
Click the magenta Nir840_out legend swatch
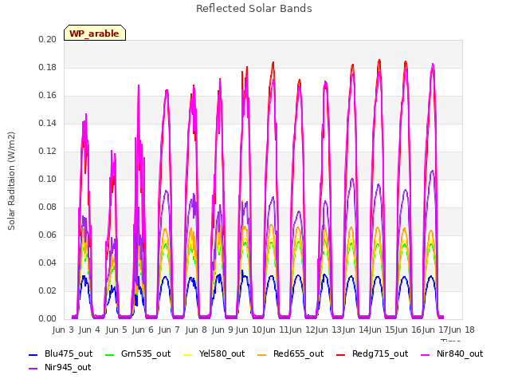[425, 354]
